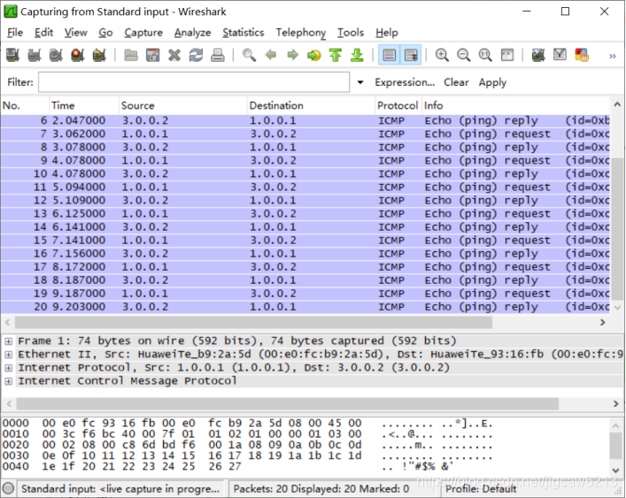The image size is (626, 498).
Task: Click the Expression... filter button
Action: pyautogui.click(x=405, y=82)
